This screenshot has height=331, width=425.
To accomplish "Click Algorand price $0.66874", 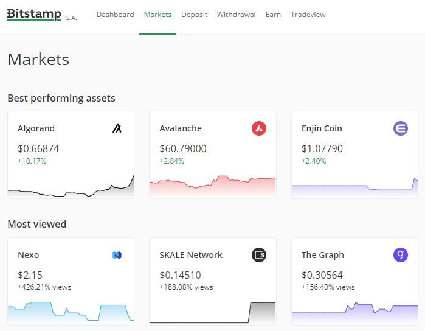I will [38, 148].
